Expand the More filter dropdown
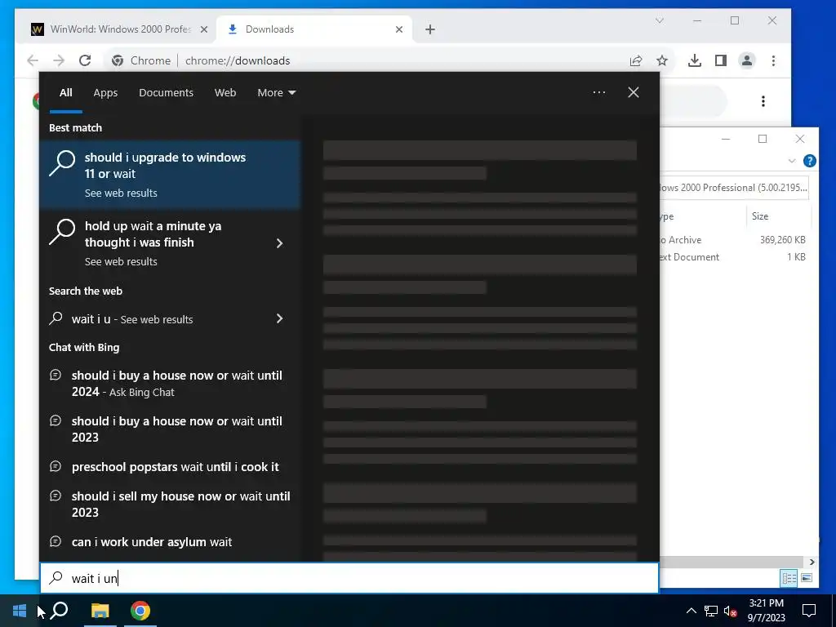This screenshot has height=627, width=836. point(276,93)
